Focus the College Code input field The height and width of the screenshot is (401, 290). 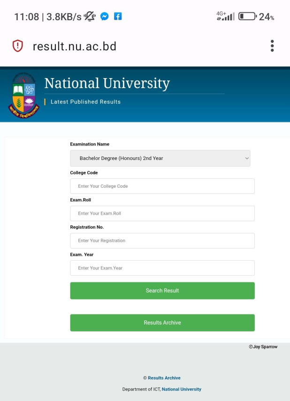pos(162,186)
